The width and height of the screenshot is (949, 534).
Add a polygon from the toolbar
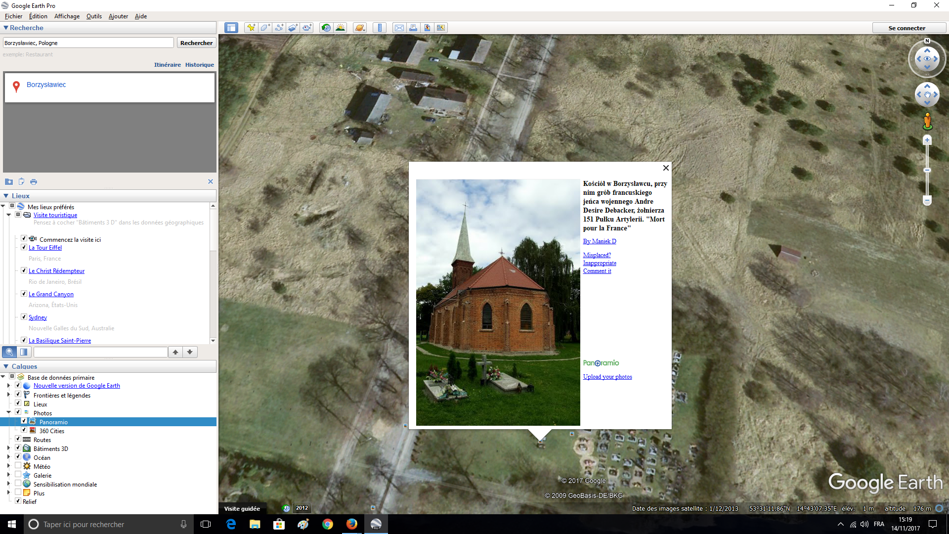265,28
